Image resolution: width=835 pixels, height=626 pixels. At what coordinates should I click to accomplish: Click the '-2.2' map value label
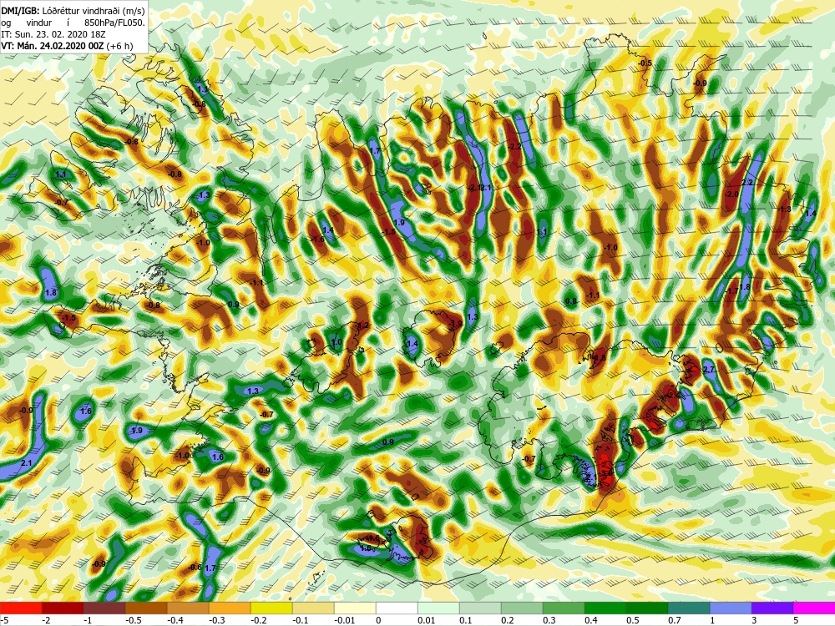pos(515,146)
